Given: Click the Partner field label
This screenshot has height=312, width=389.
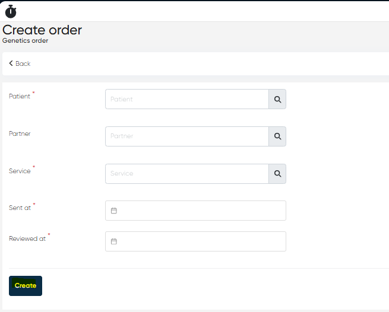Looking at the screenshot, I should coord(20,133).
